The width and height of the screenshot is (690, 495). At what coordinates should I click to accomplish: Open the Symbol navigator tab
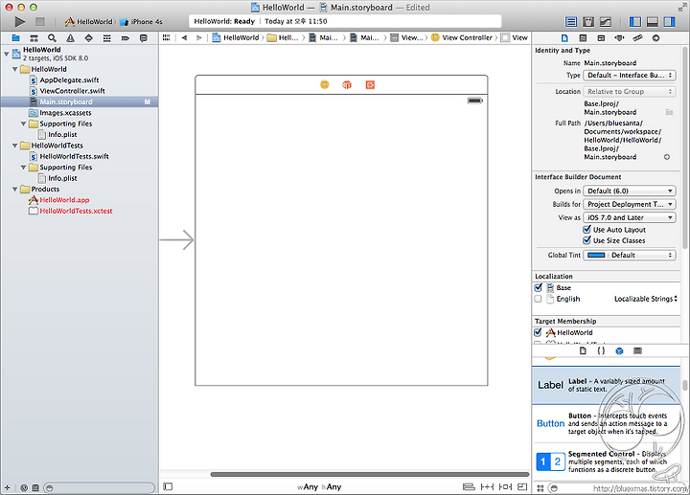point(34,38)
